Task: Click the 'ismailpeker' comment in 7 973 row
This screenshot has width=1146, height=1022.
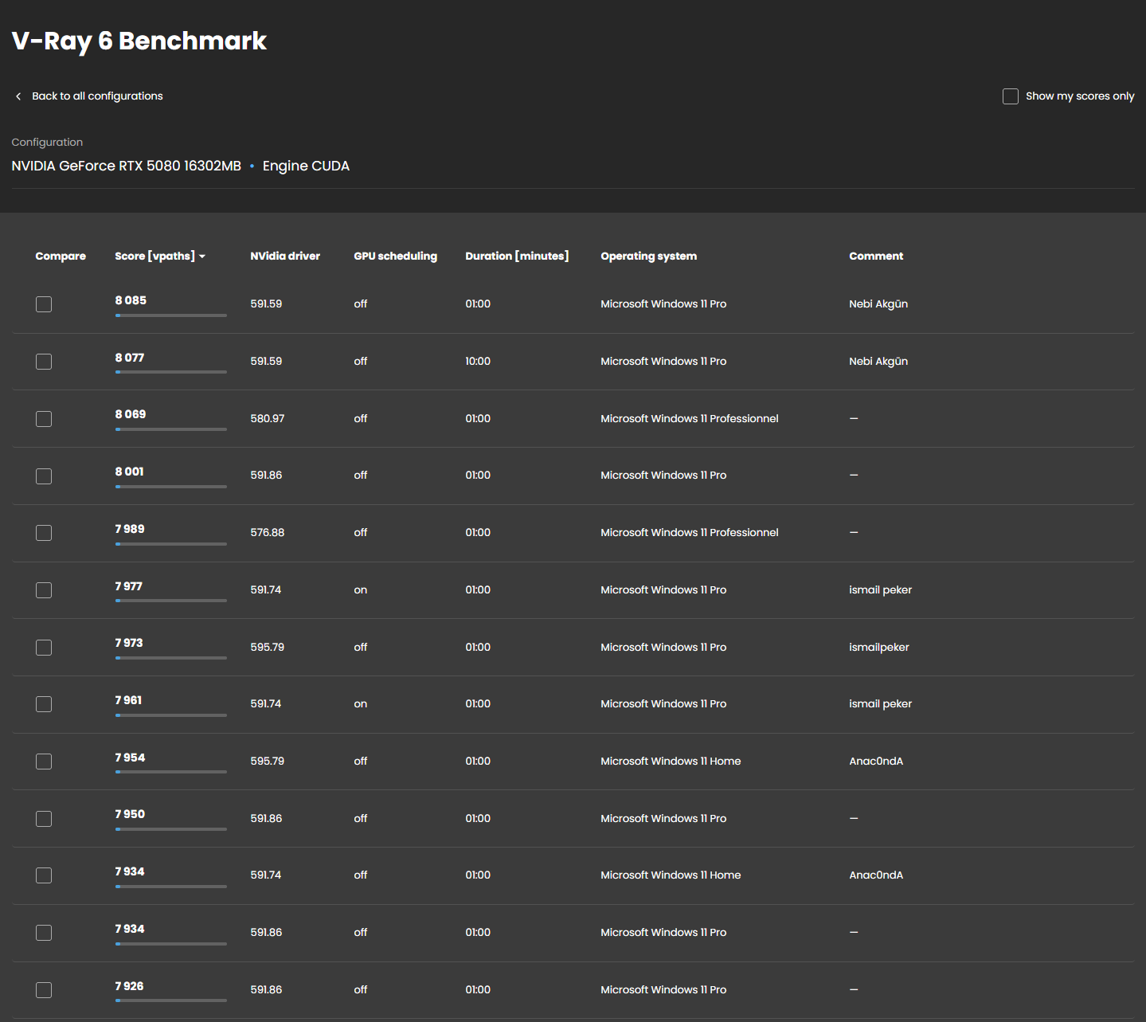Action: click(x=879, y=647)
